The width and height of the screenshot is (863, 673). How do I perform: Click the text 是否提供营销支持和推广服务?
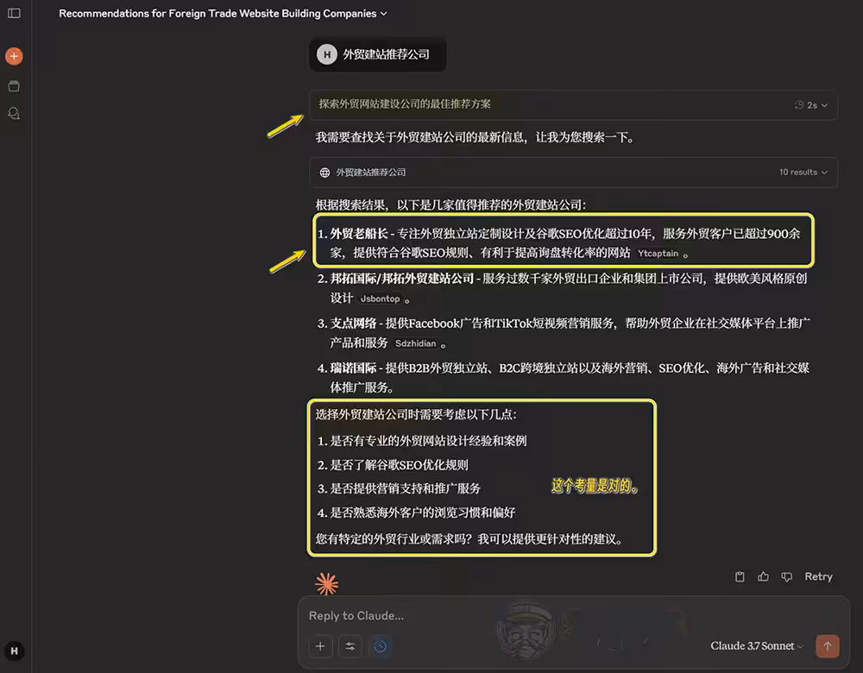[405, 488]
